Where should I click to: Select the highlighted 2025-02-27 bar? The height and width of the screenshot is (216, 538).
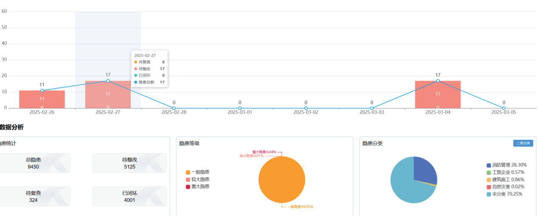[108, 94]
